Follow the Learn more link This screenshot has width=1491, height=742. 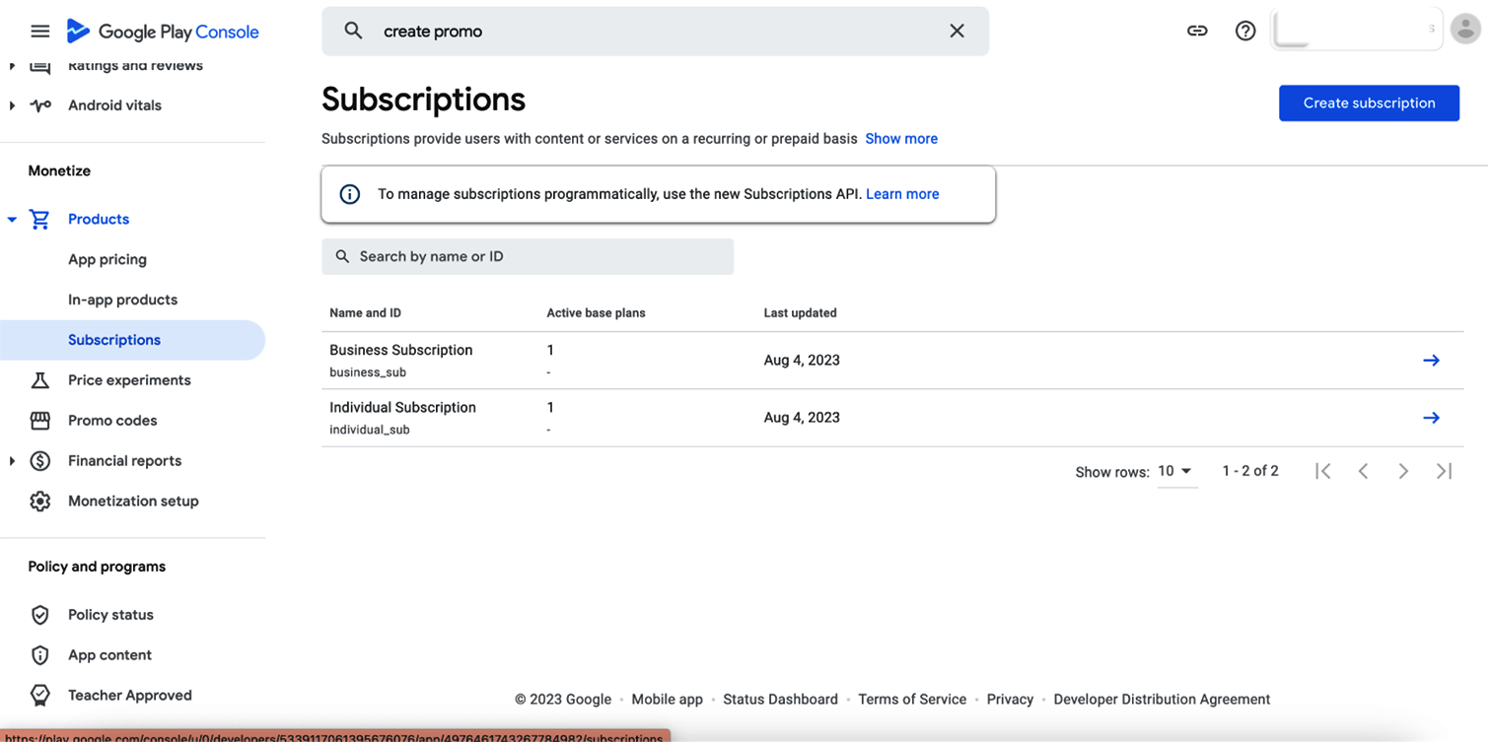901,194
